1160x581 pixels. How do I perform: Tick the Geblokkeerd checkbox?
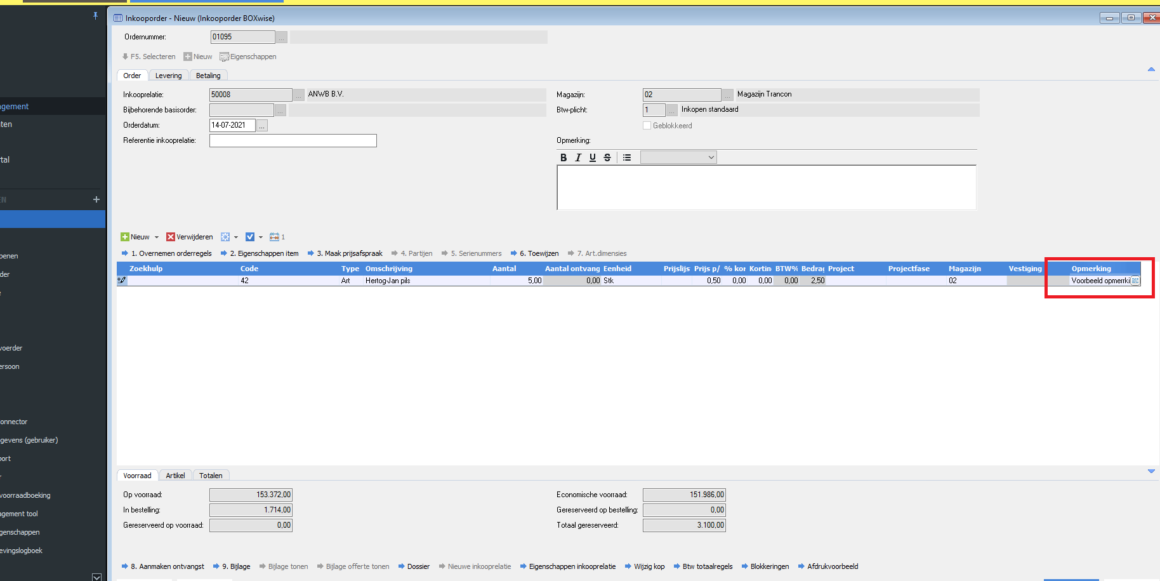point(647,126)
